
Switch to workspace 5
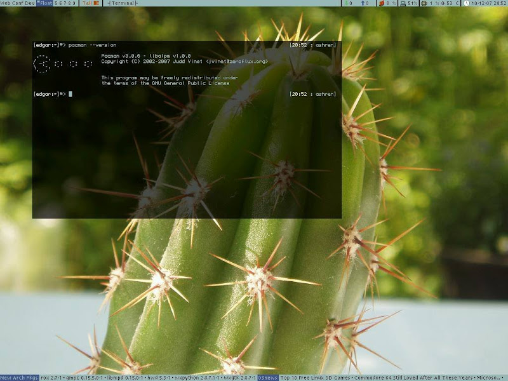coord(56,3)
